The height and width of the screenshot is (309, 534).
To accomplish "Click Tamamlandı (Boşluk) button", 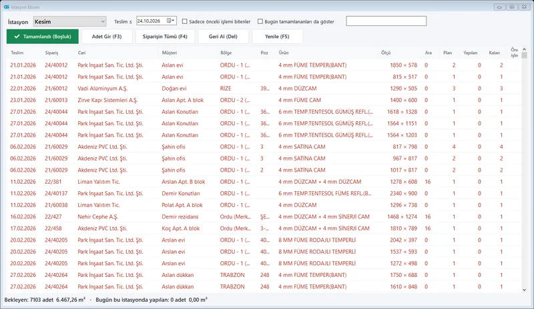I will click(43, 37).
